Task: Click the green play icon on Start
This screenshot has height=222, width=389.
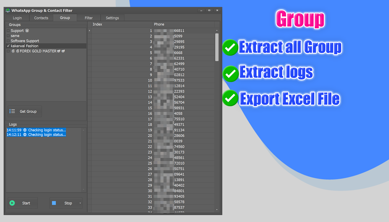Action: pyautogui.click(x=12, y=203)
